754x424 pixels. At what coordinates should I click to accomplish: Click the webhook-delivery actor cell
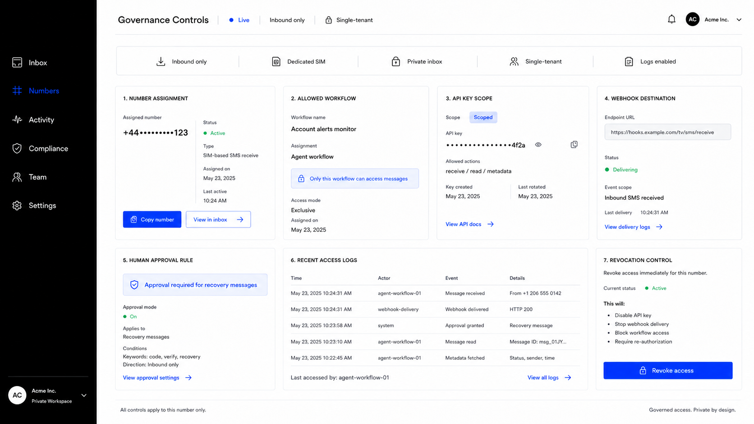click(x=398, y=310)
